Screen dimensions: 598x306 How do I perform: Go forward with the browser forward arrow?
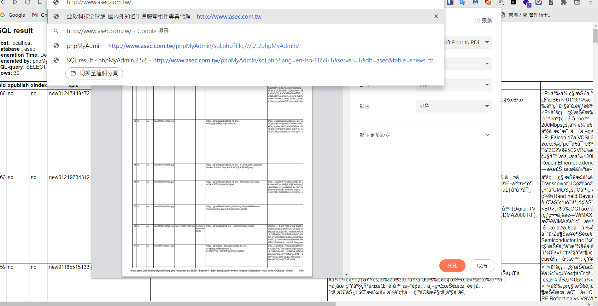coord(15,2)
